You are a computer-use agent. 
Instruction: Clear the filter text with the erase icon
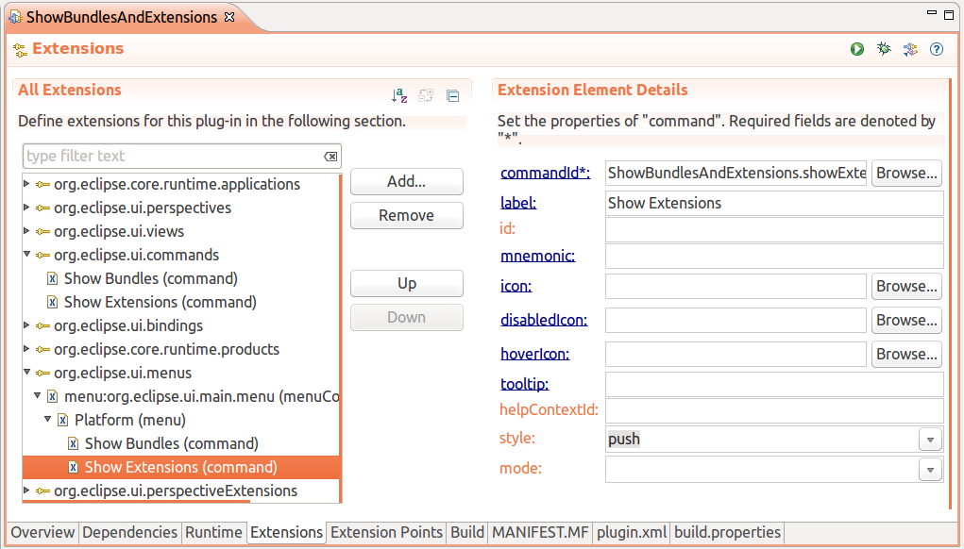pyautogui.click(x=330, y=157)
